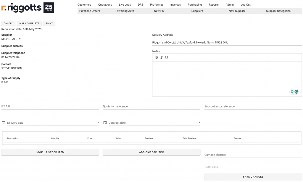
Task: Open the Contract date calendar icon
Action: point(105,123)
